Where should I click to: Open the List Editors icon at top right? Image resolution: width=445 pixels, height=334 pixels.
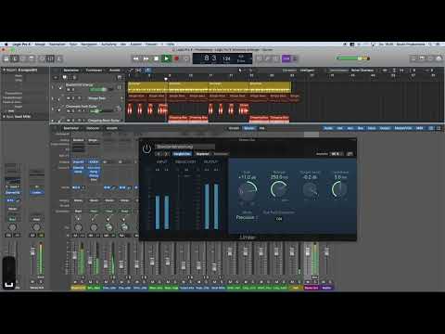pyautogui.click(x=413, y=58)
